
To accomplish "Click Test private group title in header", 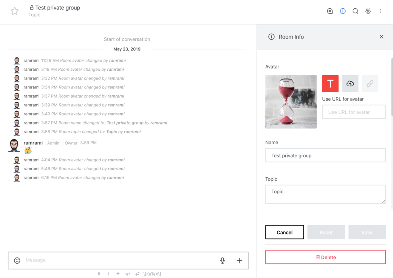I will (x=58, y=8).
